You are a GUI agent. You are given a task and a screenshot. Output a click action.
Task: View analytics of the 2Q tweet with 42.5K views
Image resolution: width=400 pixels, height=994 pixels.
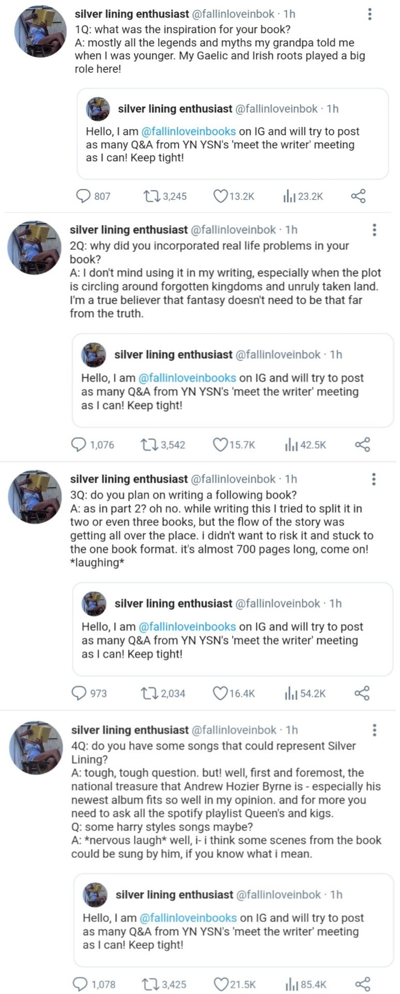290,445
